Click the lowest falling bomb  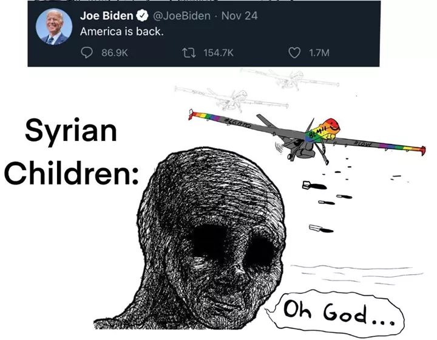tap(321, 229)
